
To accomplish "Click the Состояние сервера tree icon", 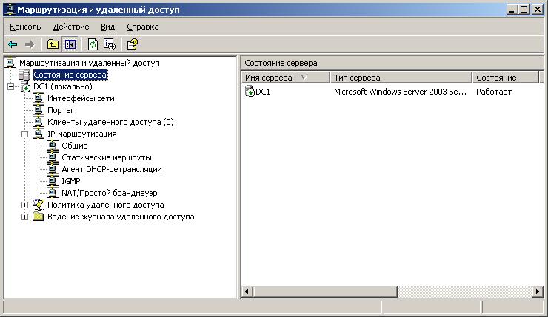I will [x=24, y=75].
